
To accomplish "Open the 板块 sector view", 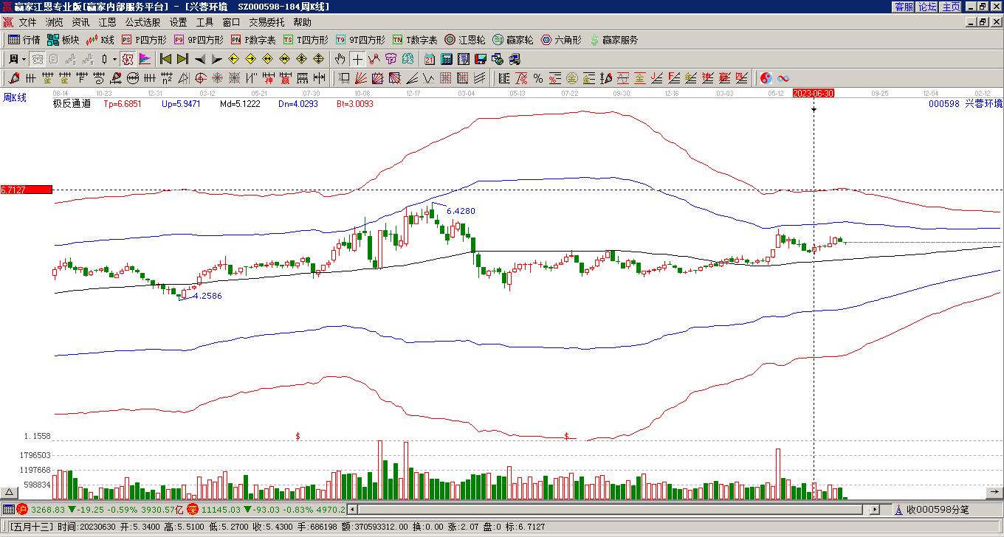I will (x=63, y=40).
